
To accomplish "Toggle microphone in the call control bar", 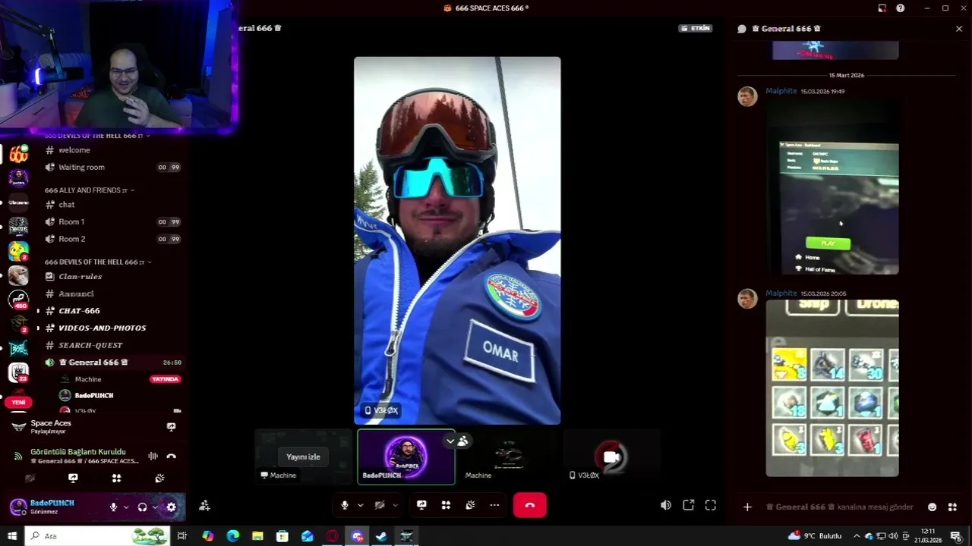I will pyautogui.click(x=345, y=505).
